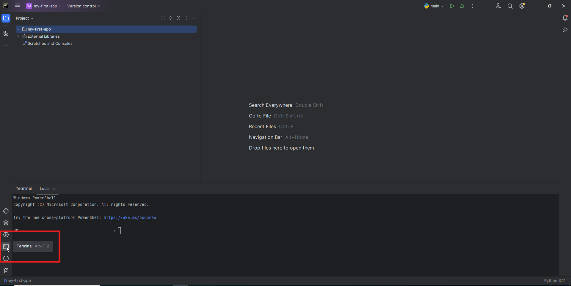Open the Problems tool window icon

click(x=6, y=258)
